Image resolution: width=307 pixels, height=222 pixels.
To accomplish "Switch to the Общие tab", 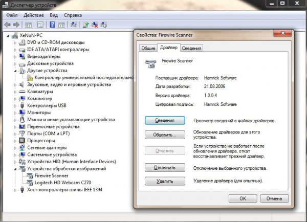I will 148,48.
